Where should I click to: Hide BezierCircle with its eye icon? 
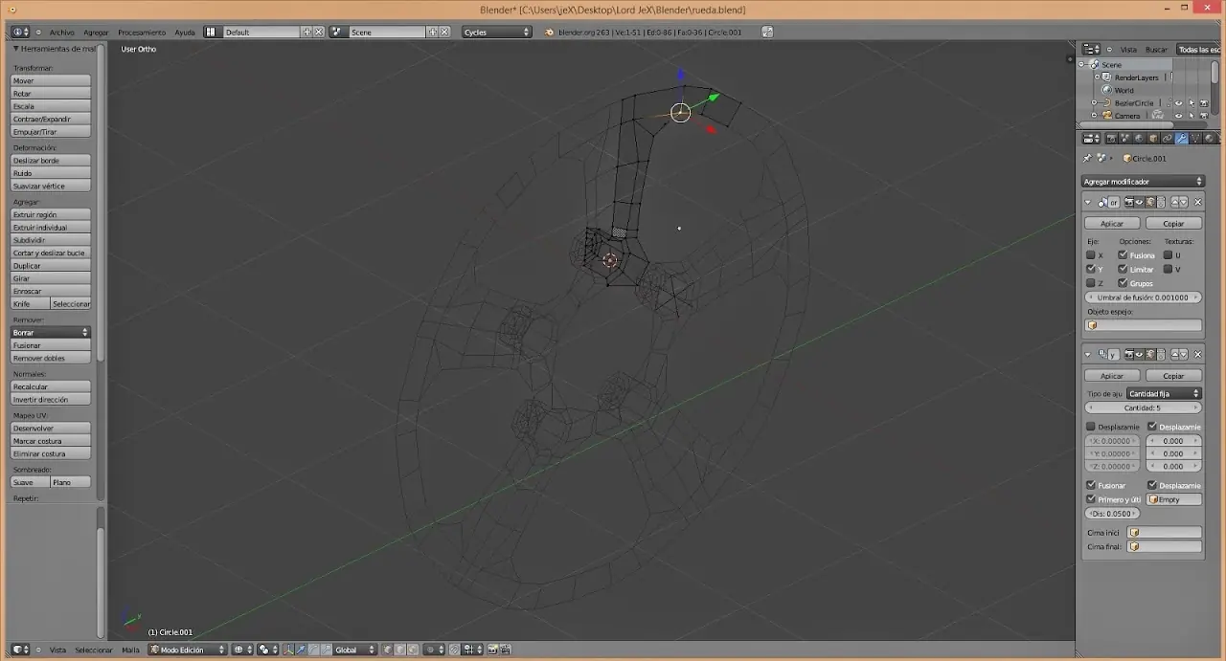click(1179, 103)
